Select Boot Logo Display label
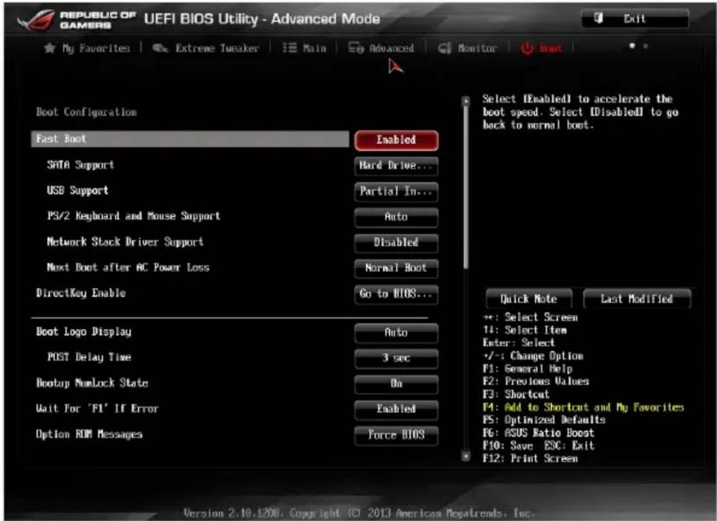Viewport: 717px width, 521px height. (x=84, y=332)
